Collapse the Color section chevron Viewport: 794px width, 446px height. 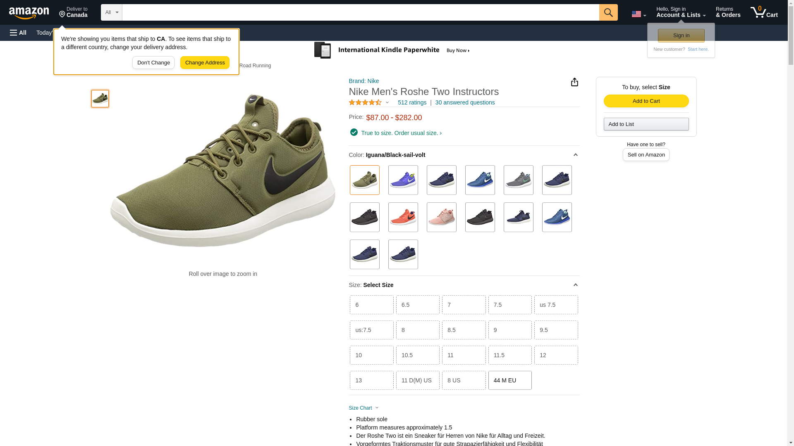pos(575,155)
